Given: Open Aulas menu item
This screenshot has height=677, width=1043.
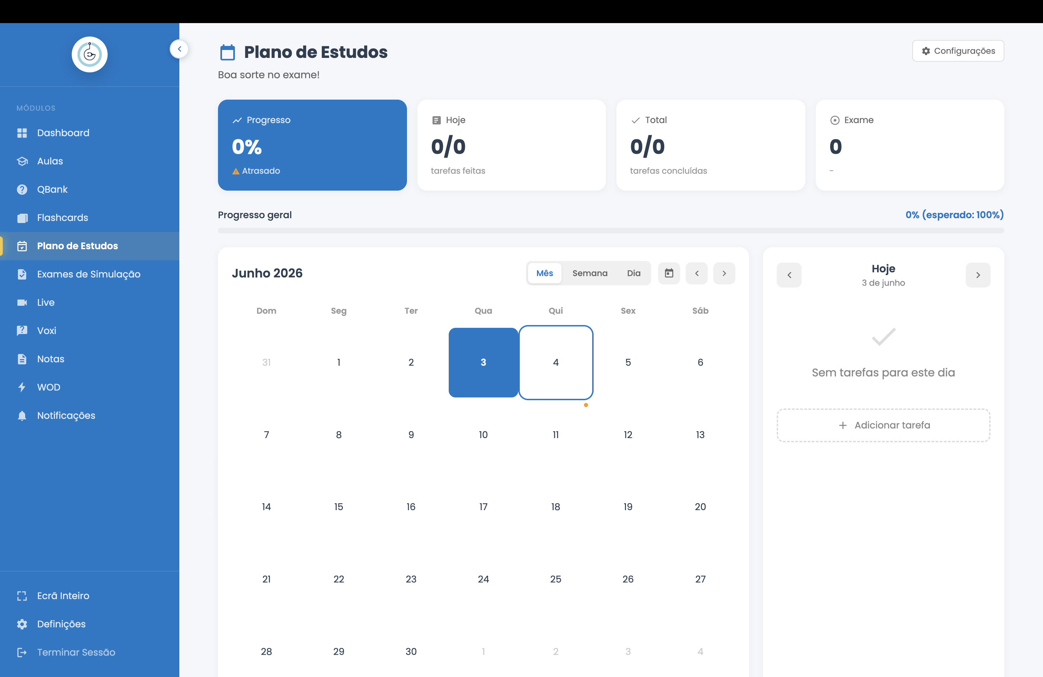Looking at the screenshot, I should 89,161.
